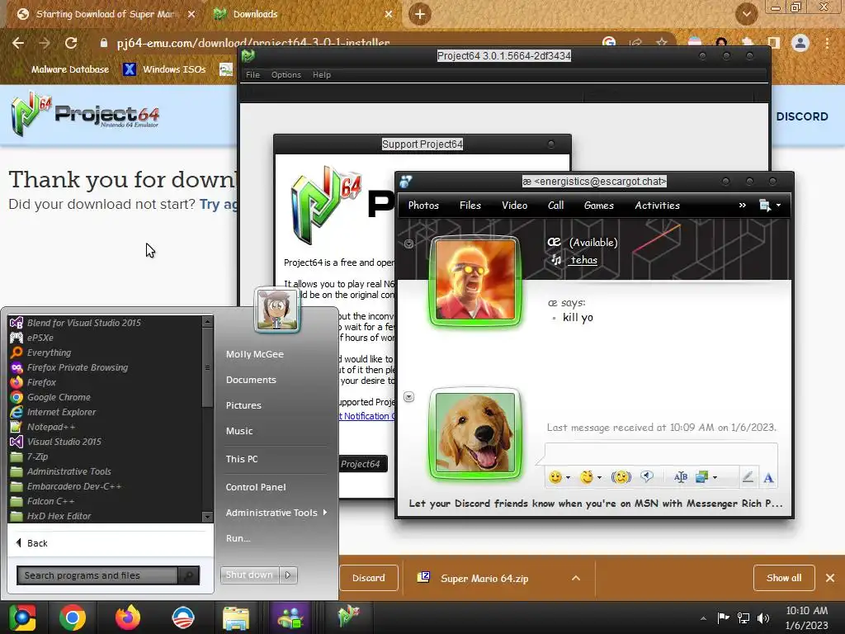Image resolution: width=845 pixels, height=634 pixels.
Task: Open Activities in the Messenger toolbar
Action: coord(657,206)
